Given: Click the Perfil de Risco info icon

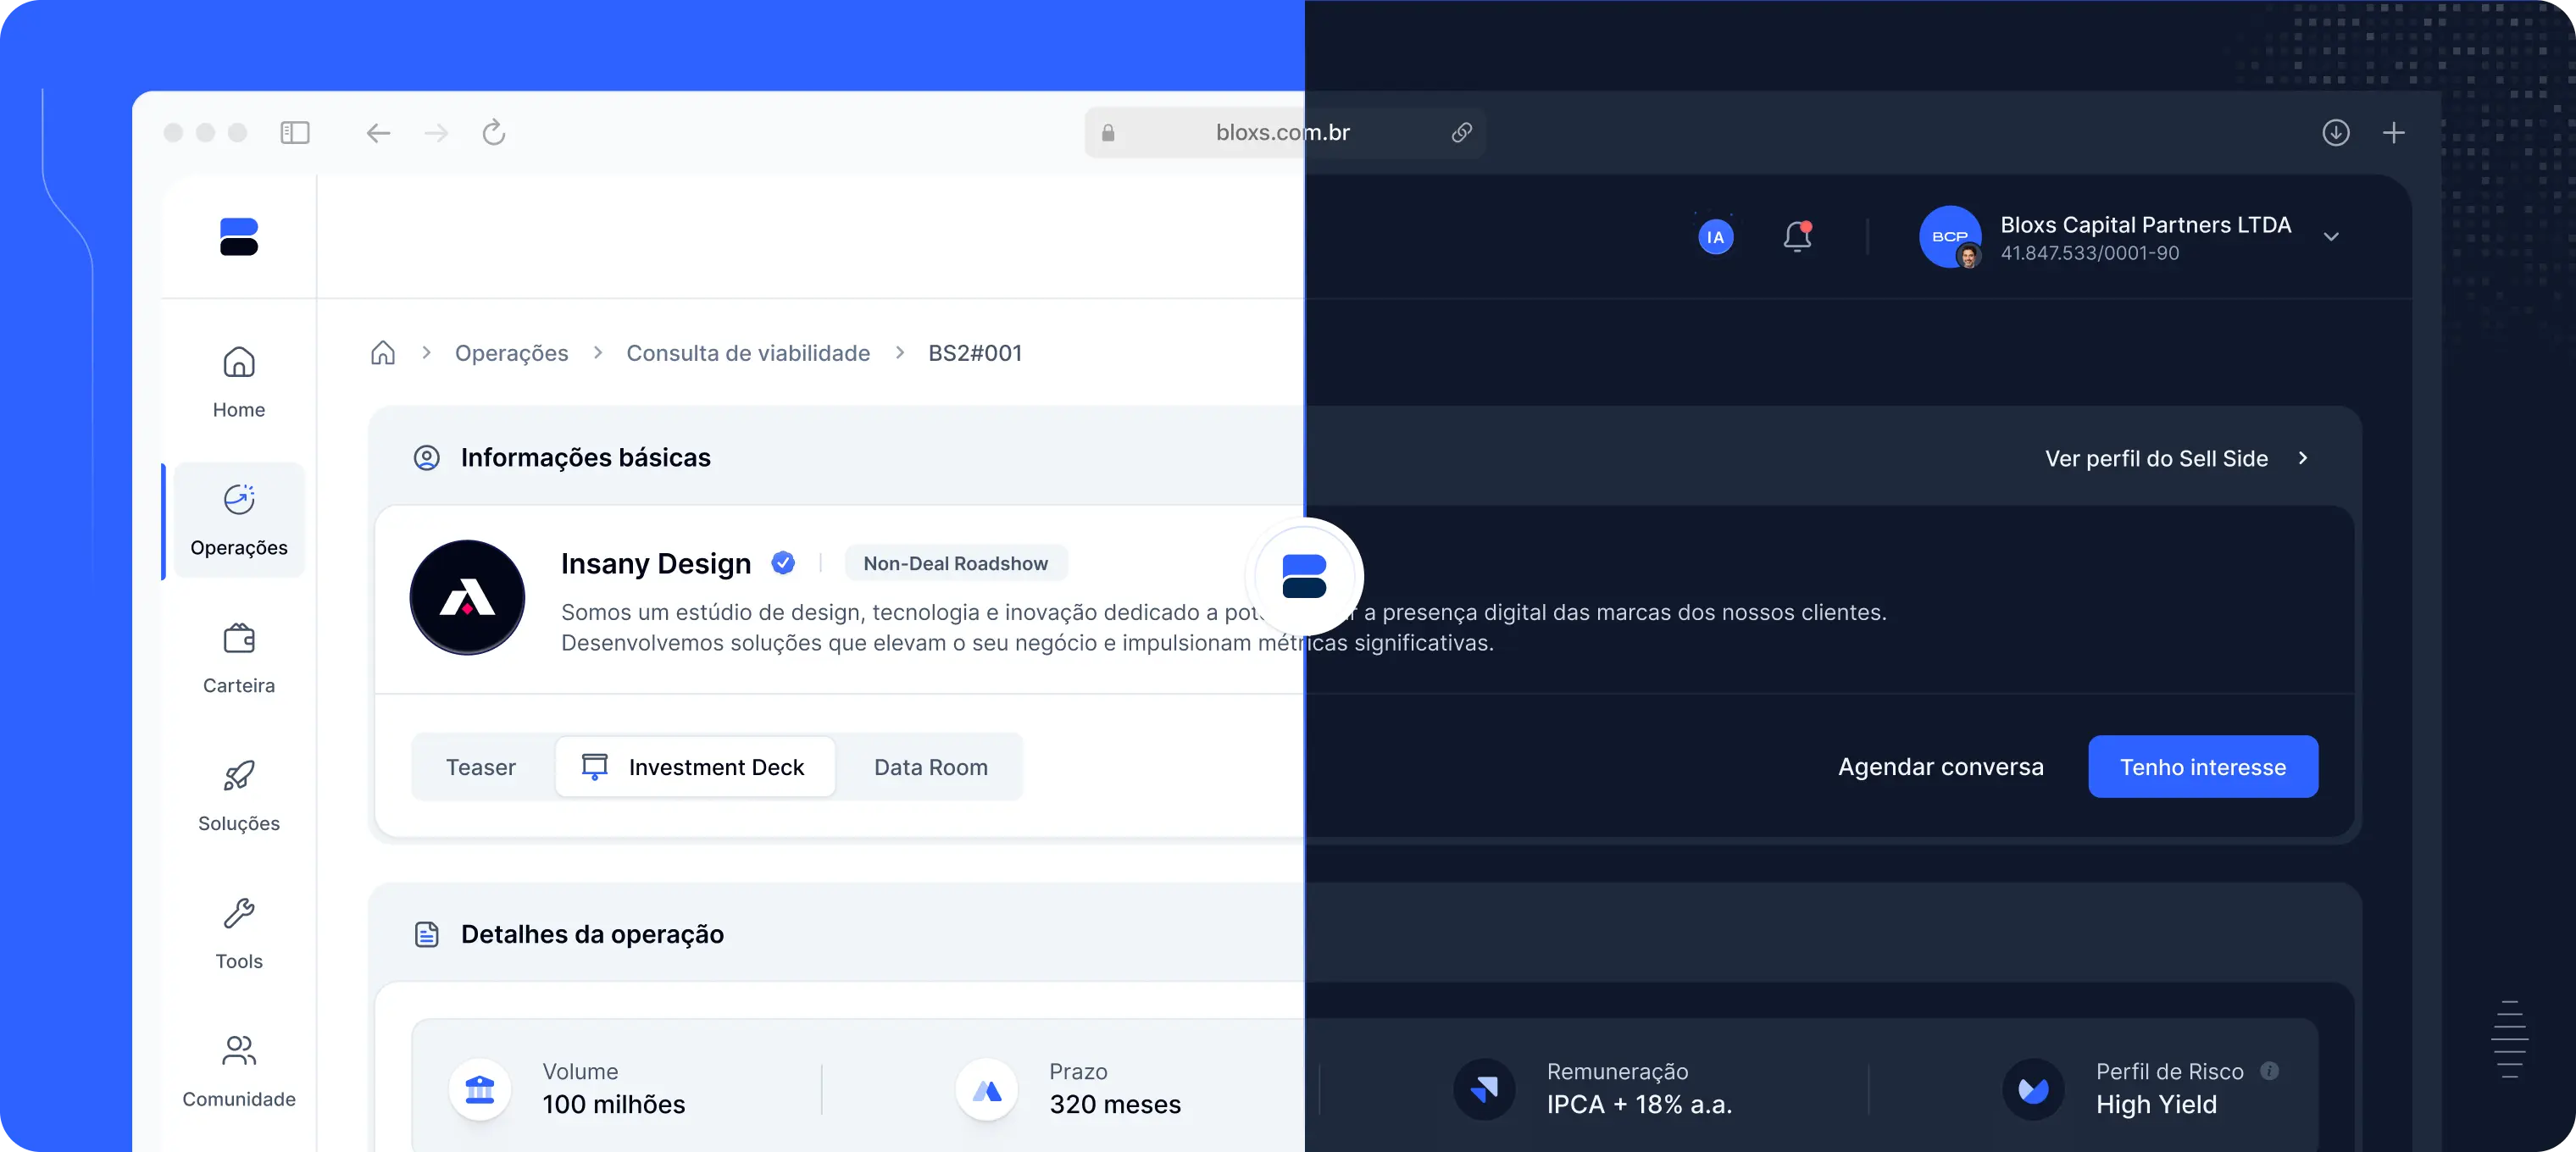Looking at the screenshot, I should [2270, 1071].
